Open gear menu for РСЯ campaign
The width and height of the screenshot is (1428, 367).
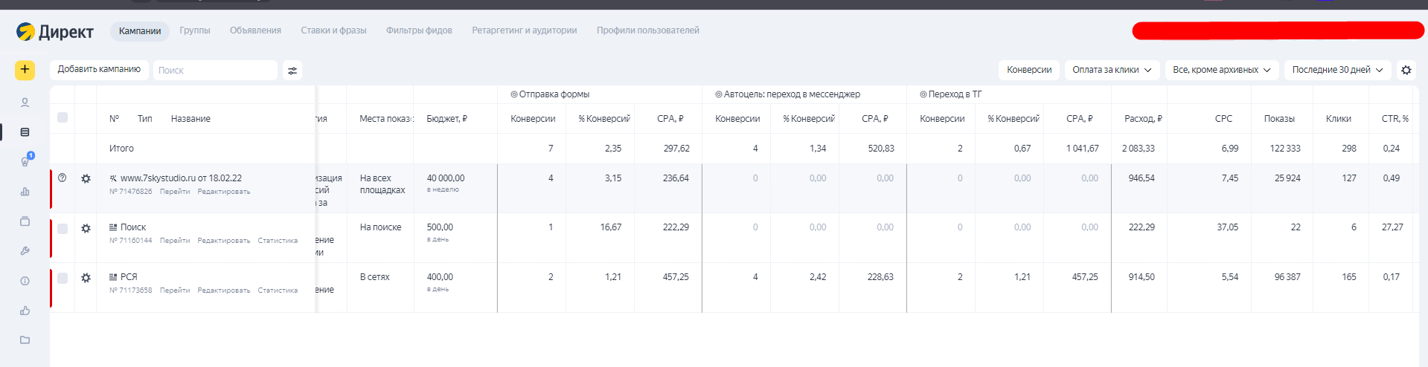(86, 278)
